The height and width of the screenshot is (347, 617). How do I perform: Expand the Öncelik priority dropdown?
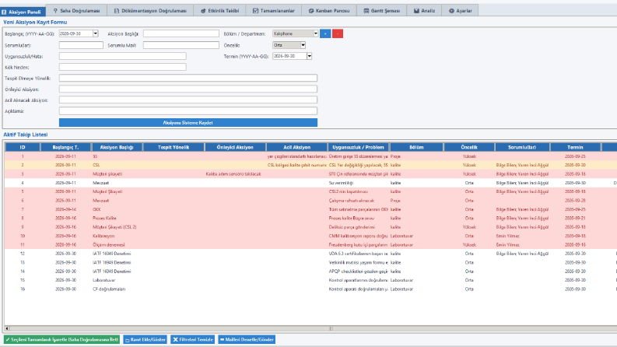pyautogui.click(x=303, y=45)
